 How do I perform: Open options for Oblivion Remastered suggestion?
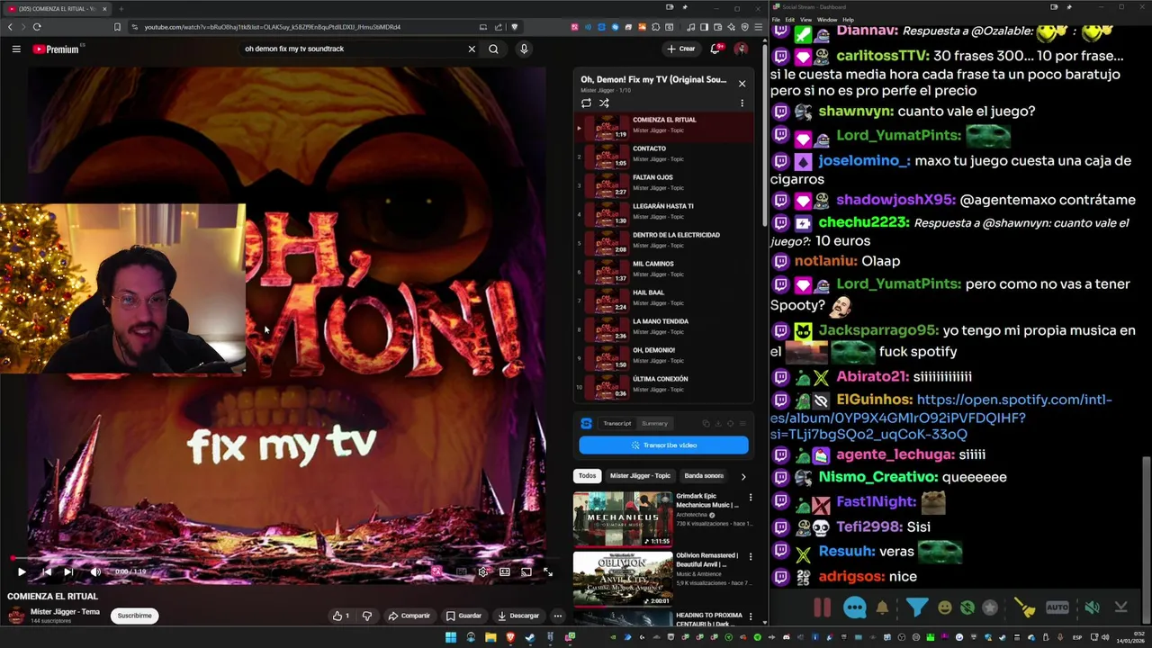[750, 557]
